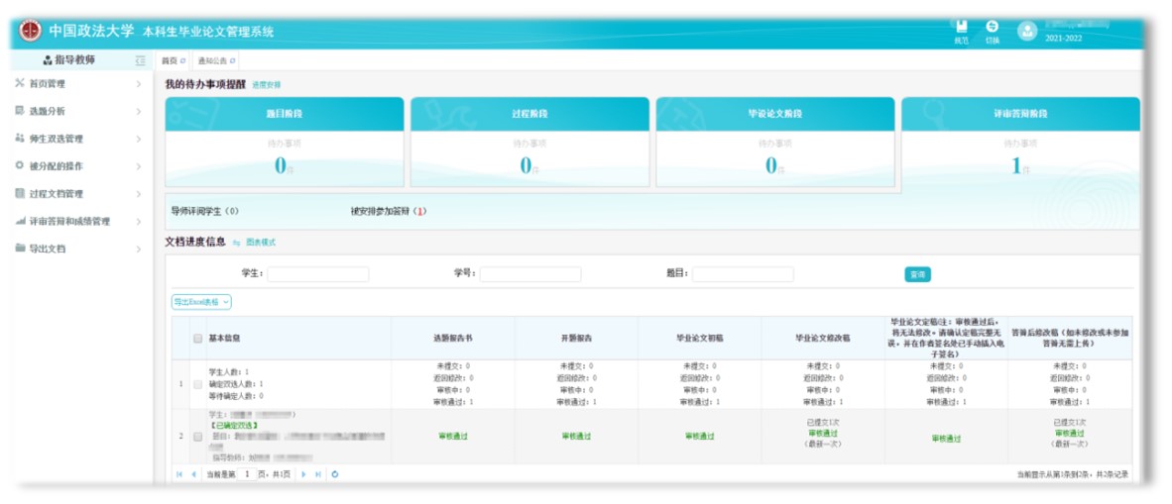Open the 进度安排 link
This screenshot has height=504, width=1172.
pyautogui.click(x=266, y=86)
